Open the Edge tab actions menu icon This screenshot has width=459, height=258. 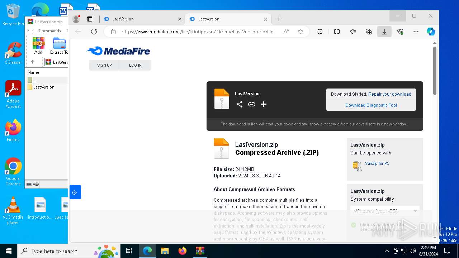pos(90,19)
